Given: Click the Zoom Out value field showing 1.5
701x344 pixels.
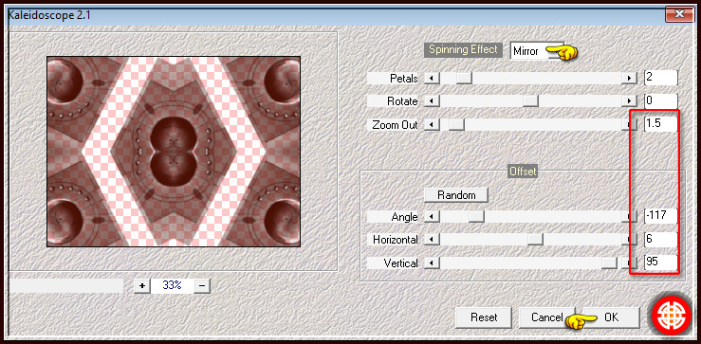Looking at the screenshot, I should pos(661,124).
